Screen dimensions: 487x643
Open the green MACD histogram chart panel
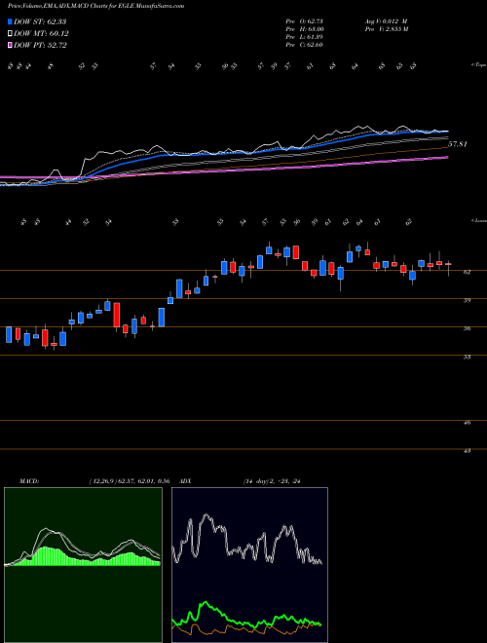tap(83, 565)
